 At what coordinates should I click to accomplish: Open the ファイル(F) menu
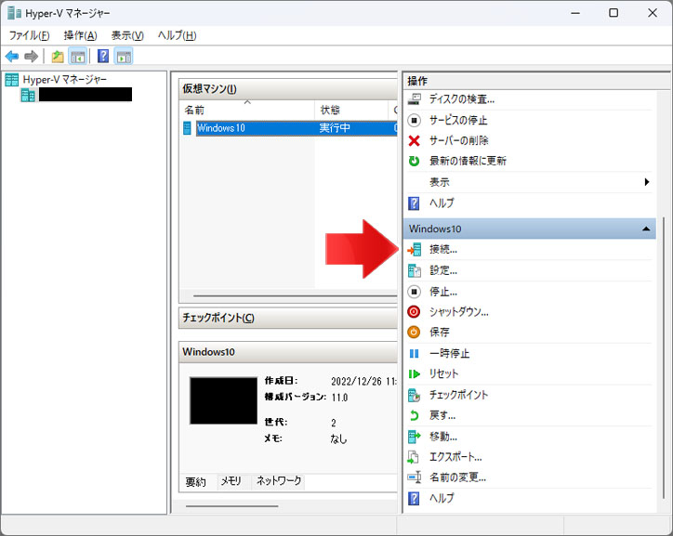click(x=29, y=35)
